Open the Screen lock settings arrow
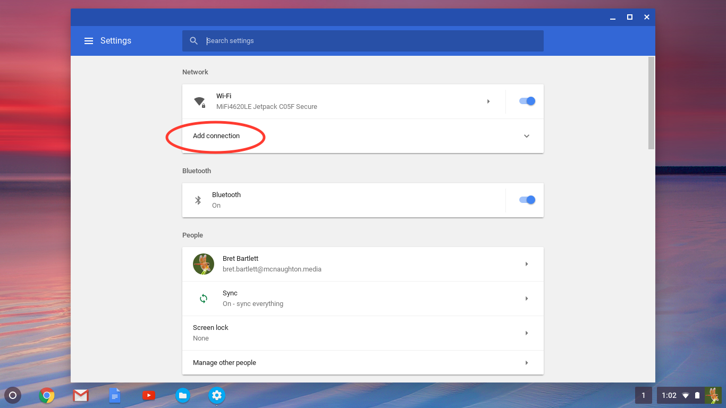726x408 pixels. click(527, 333)
